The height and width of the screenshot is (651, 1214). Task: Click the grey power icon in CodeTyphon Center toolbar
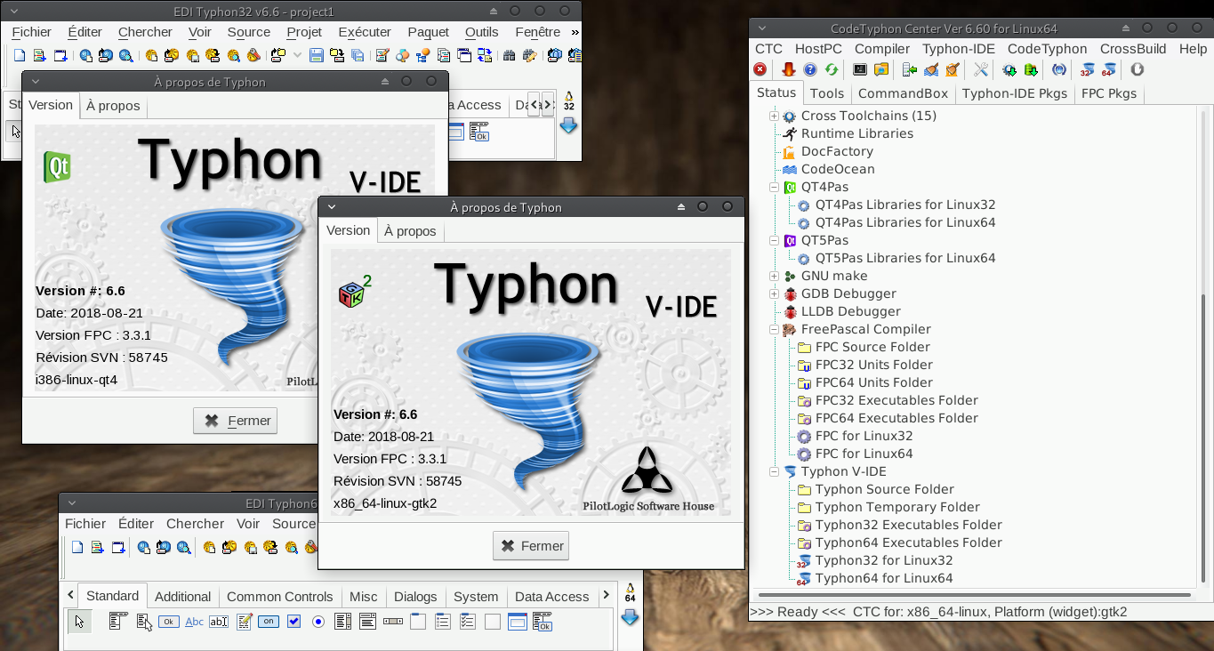point(1137,69)
